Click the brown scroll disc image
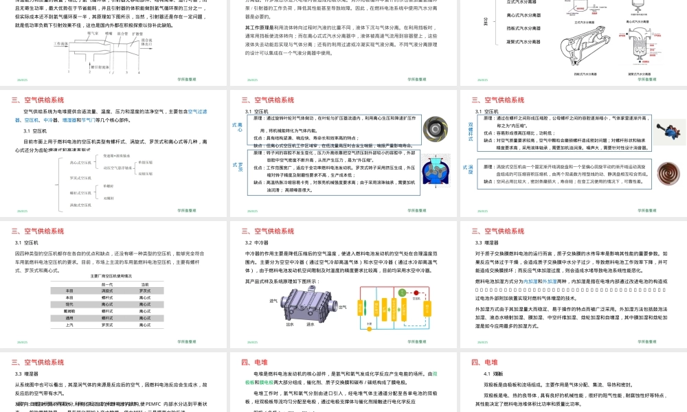Screen dimensions: 687x412 pyautogui.click(x=668, y=174)
